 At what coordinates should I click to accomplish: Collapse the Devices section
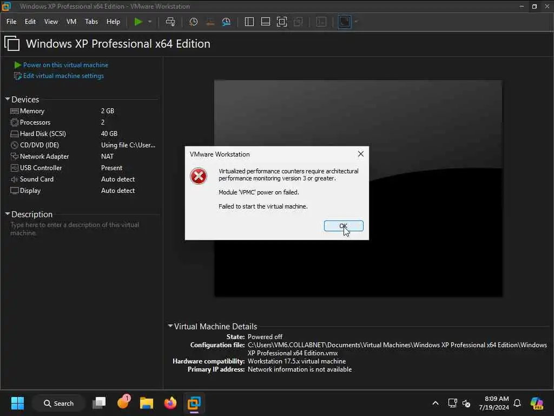click(x=8, y=99)
